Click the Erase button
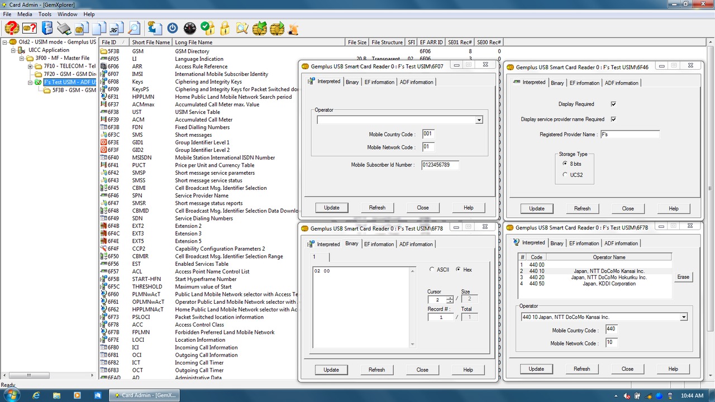This screenshot has height=402, width=715. point(683,277)
